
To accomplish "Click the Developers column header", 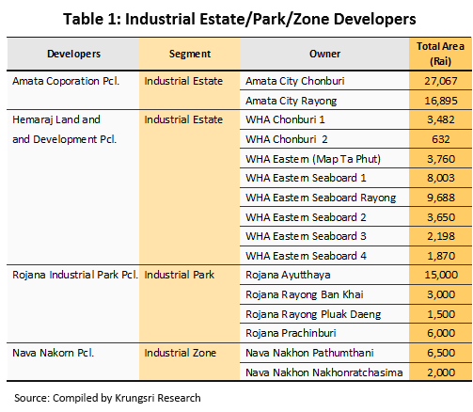I will tap(73, 54).
